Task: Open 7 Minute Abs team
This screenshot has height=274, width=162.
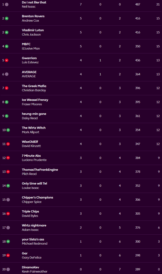Action: coord(31,155)
